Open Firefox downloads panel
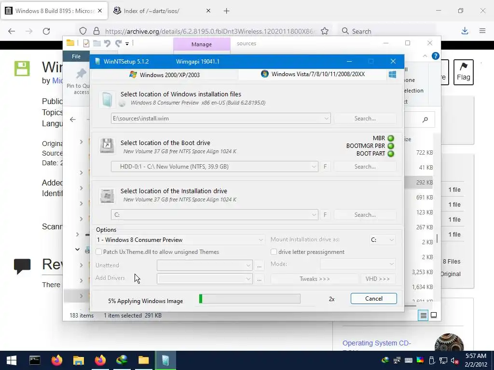 (x=465, y=31)
